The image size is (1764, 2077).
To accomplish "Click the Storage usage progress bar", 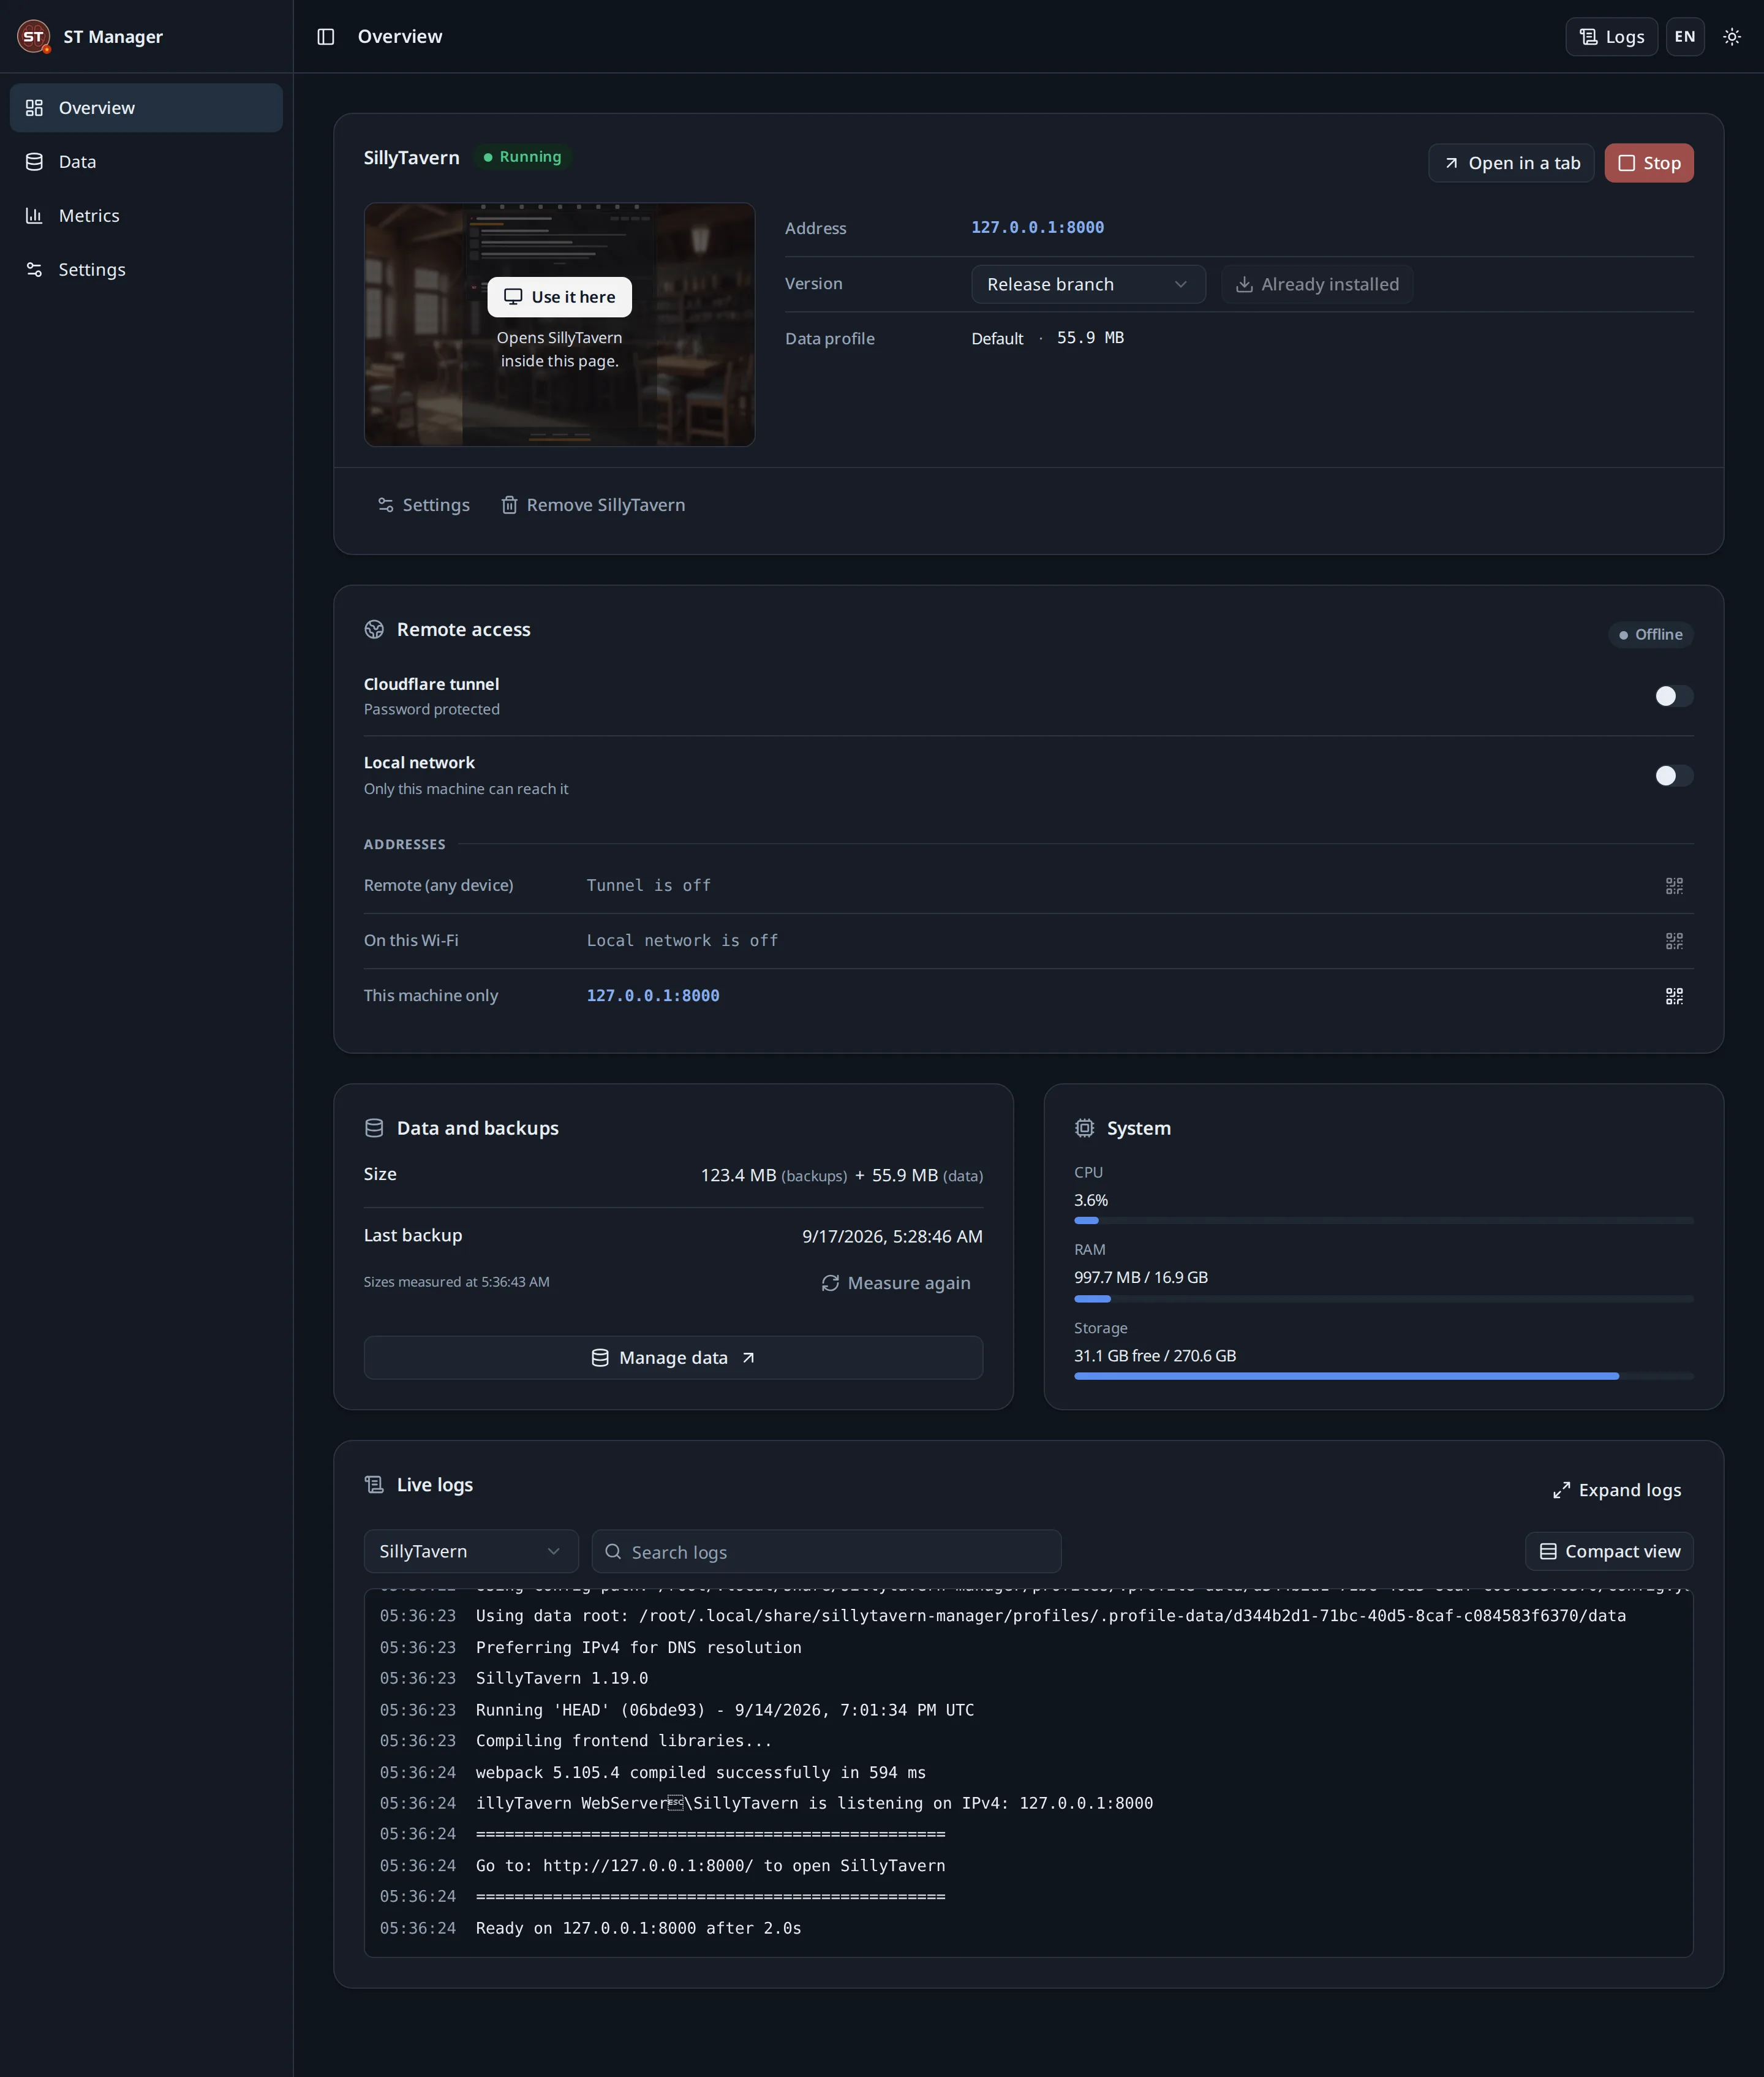I will pyautogui.click(x=1383, y=1378).
